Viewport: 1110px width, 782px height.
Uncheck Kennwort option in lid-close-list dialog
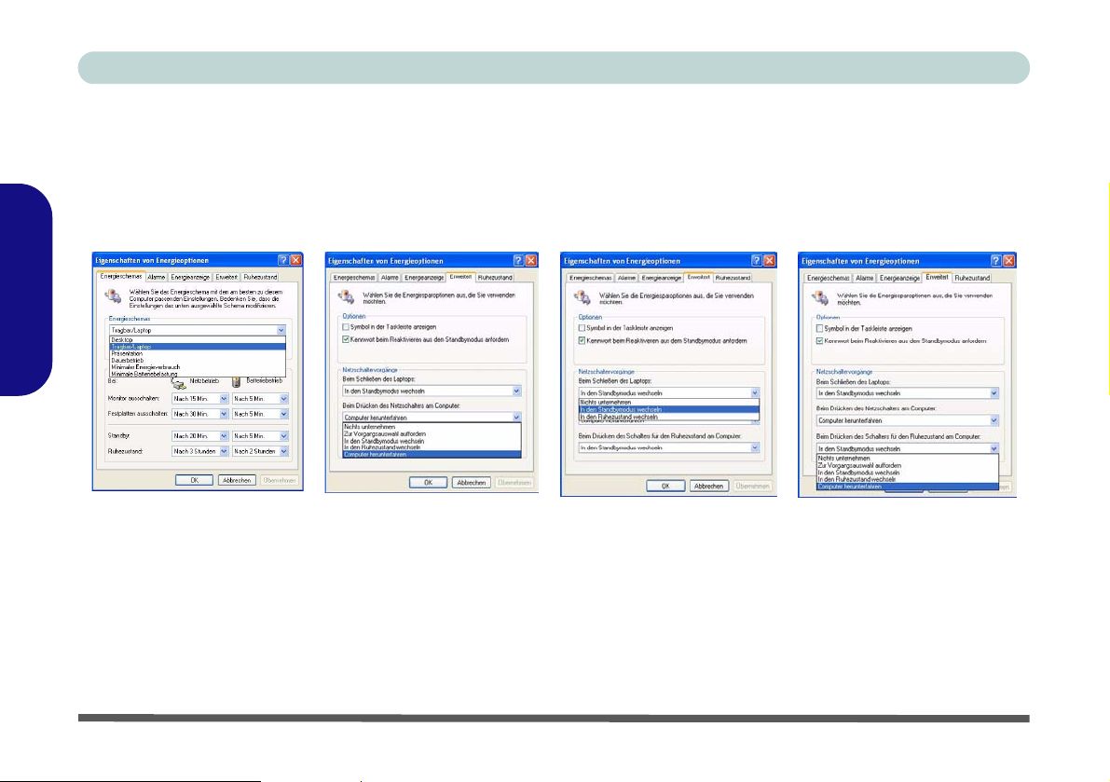582,341
